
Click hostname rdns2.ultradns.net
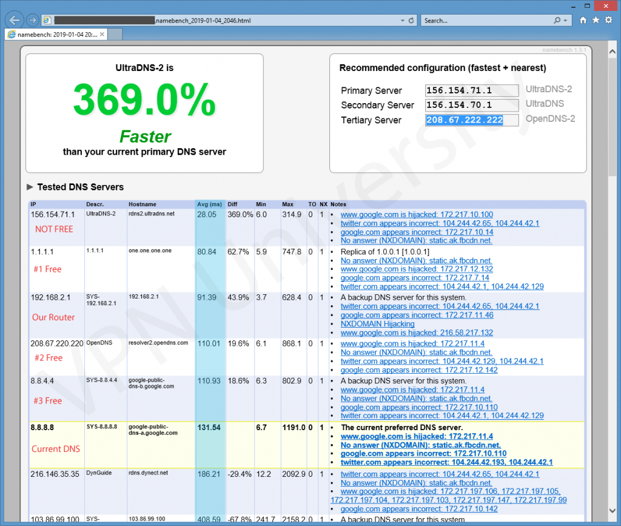tap(151, 214)
